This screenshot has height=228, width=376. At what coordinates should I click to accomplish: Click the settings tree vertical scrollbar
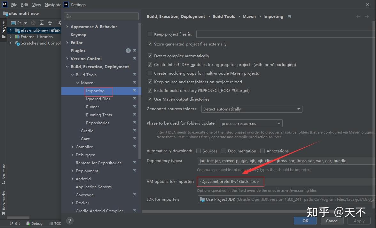click(x=139, y=96)
